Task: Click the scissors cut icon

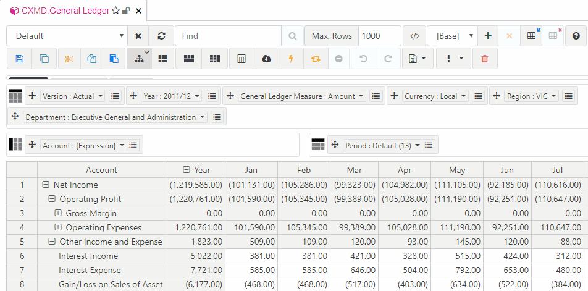Action: pos(69,59)
